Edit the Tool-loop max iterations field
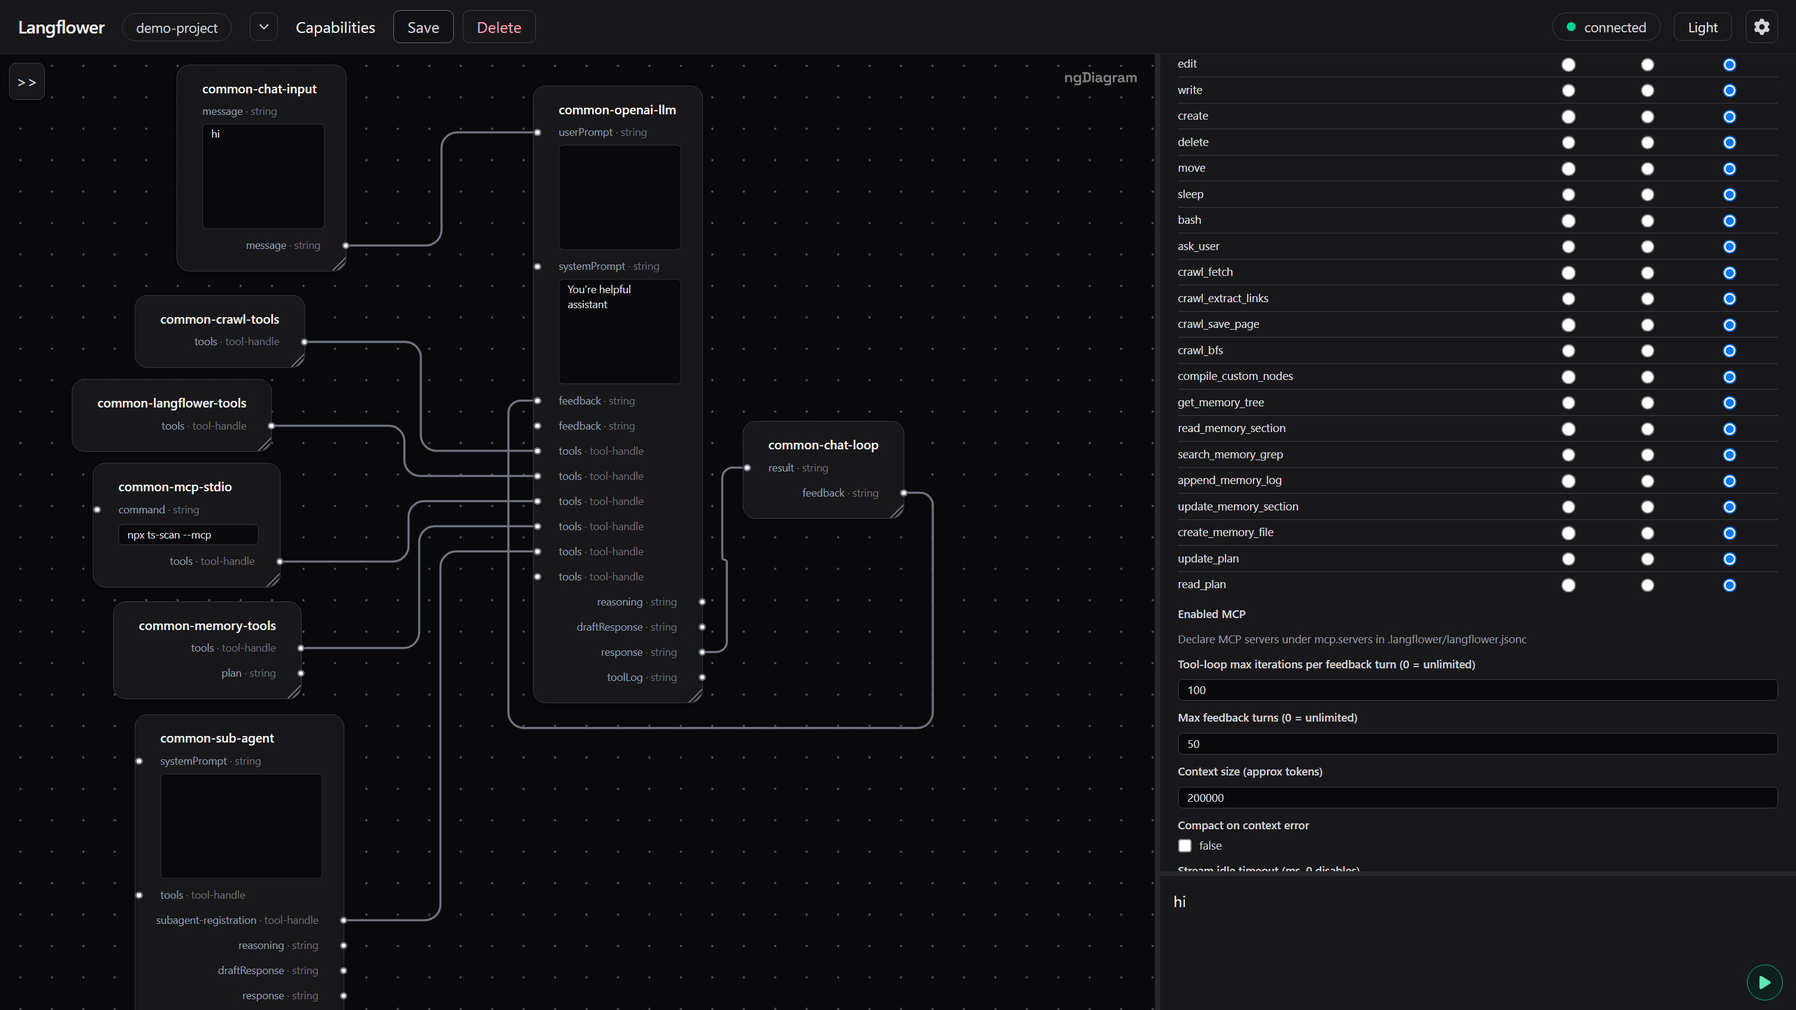This screenshot has height=1010, width=1796. coord(1478,690)
